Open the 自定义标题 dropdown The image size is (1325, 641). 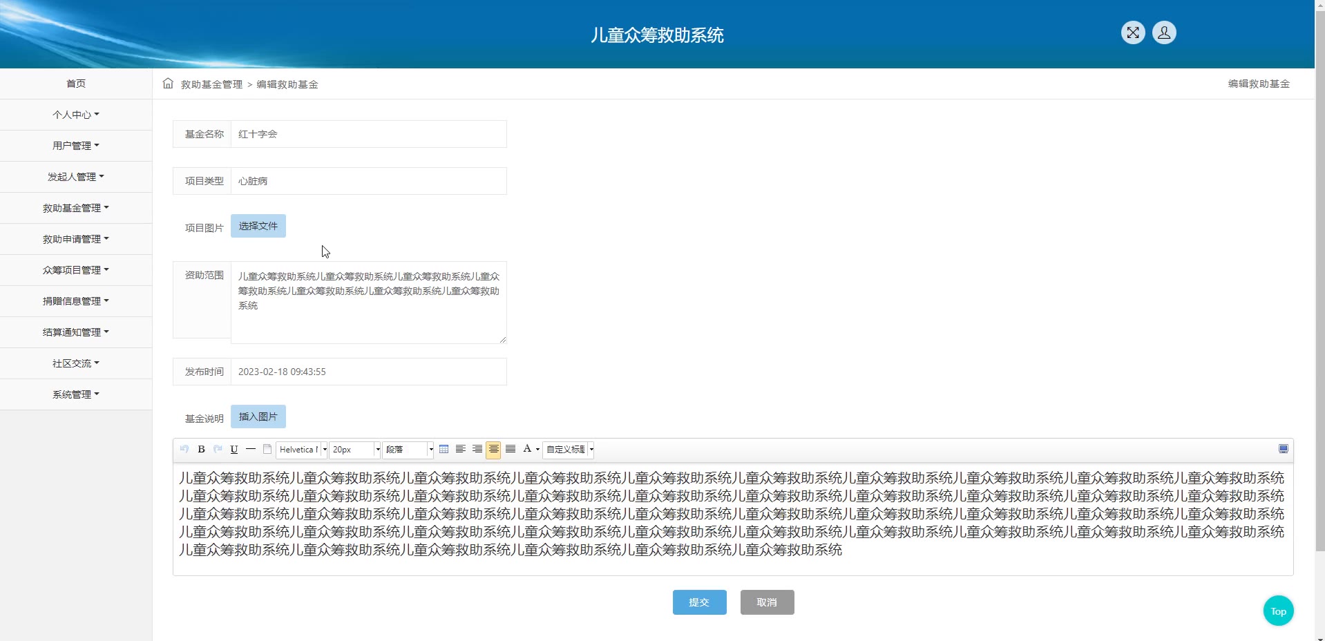point(569,450)
